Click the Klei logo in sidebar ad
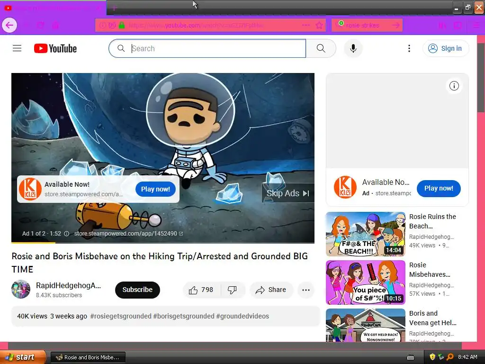 tap(345, 188)
